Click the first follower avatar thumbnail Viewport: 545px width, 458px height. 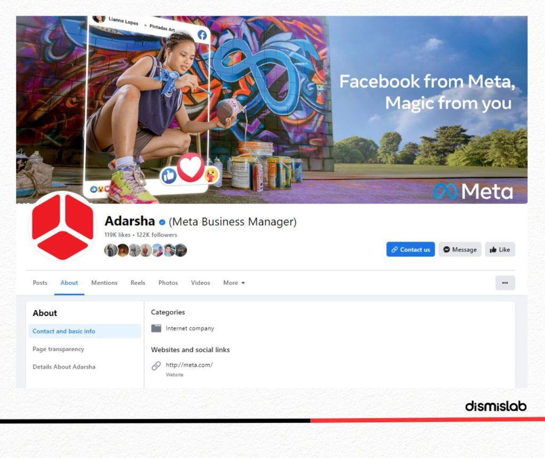pos(111,250)
